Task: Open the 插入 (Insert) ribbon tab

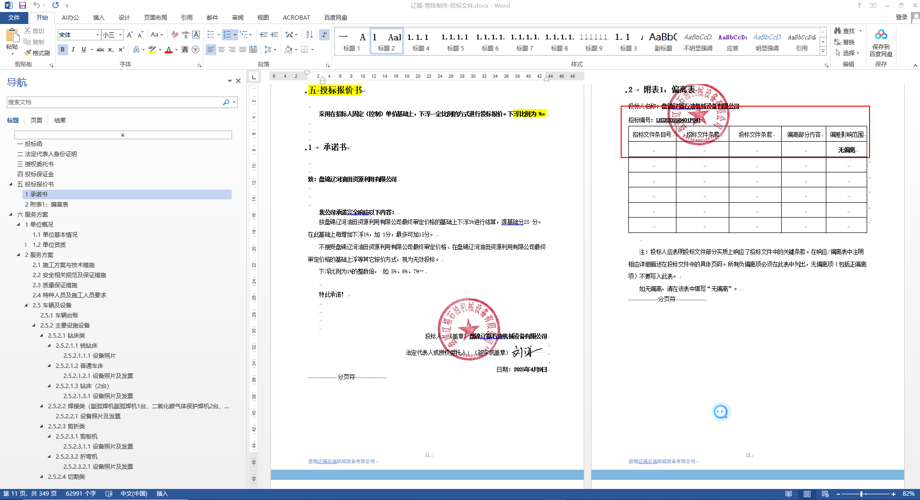Action: tap(98, 18)
